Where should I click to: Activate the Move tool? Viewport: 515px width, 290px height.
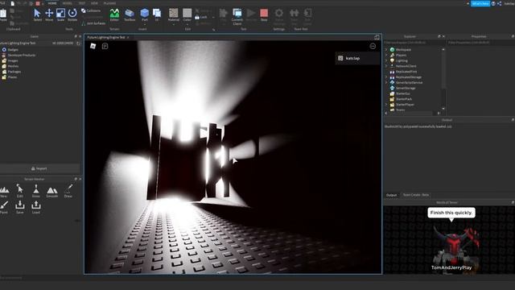(x=49, y=14)
